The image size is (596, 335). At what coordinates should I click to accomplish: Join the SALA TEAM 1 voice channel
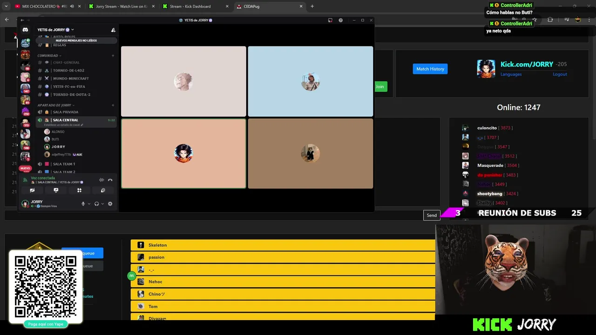[x=76, y=164]
